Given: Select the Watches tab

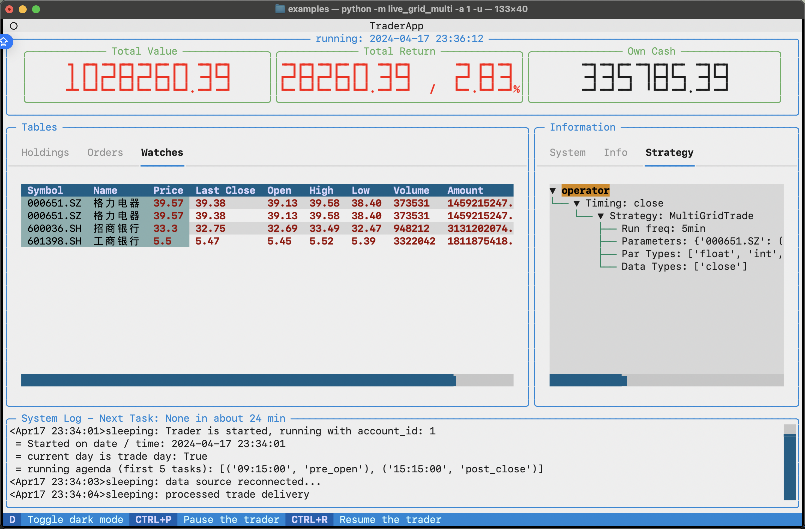Looking at the screenshot, I should coord(162,153).
